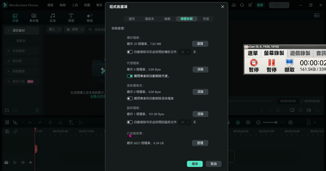Click the redo arrow in timeline toolbar
This screenshot has height=171, width=326.
tap(40, 123)
